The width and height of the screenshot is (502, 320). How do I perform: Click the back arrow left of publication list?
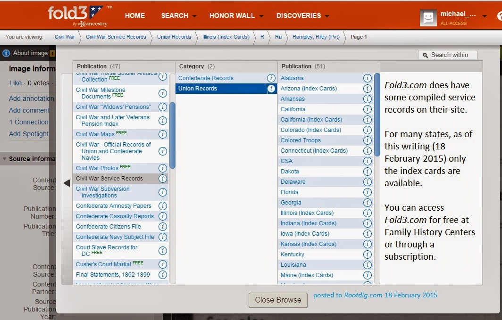coord(67,183)
